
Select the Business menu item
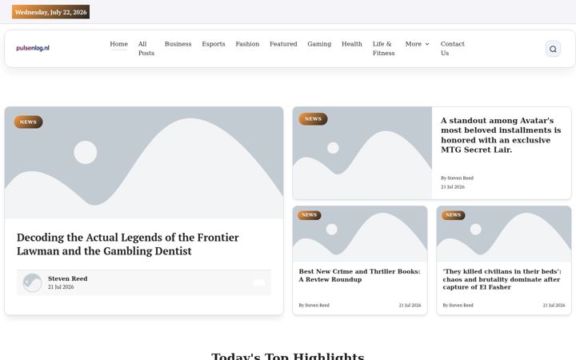pos(178,44)
